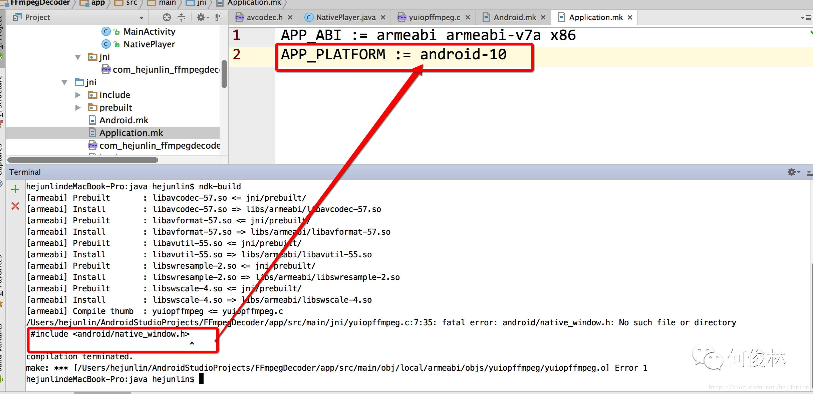The image size is (813, 394).
Task: Click the Terminal hide download-arrow icon
Action: [x=809, y=172]
